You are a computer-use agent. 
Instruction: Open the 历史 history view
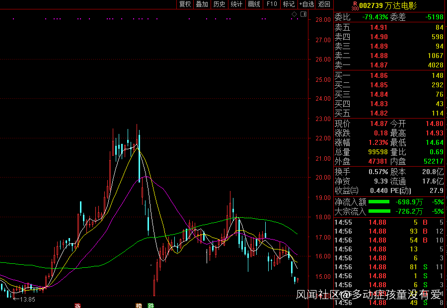click(219, 4)
